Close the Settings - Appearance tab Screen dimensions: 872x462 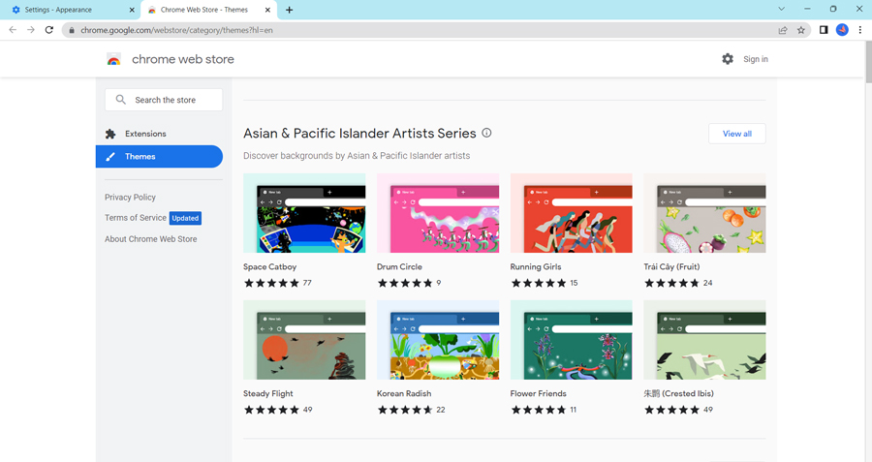click(x=132, y=10)
